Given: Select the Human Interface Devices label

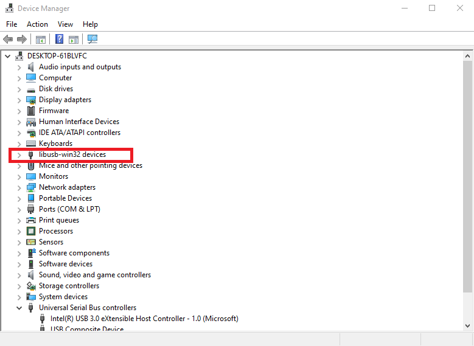Looking at the screenshot, I should 79,122.
